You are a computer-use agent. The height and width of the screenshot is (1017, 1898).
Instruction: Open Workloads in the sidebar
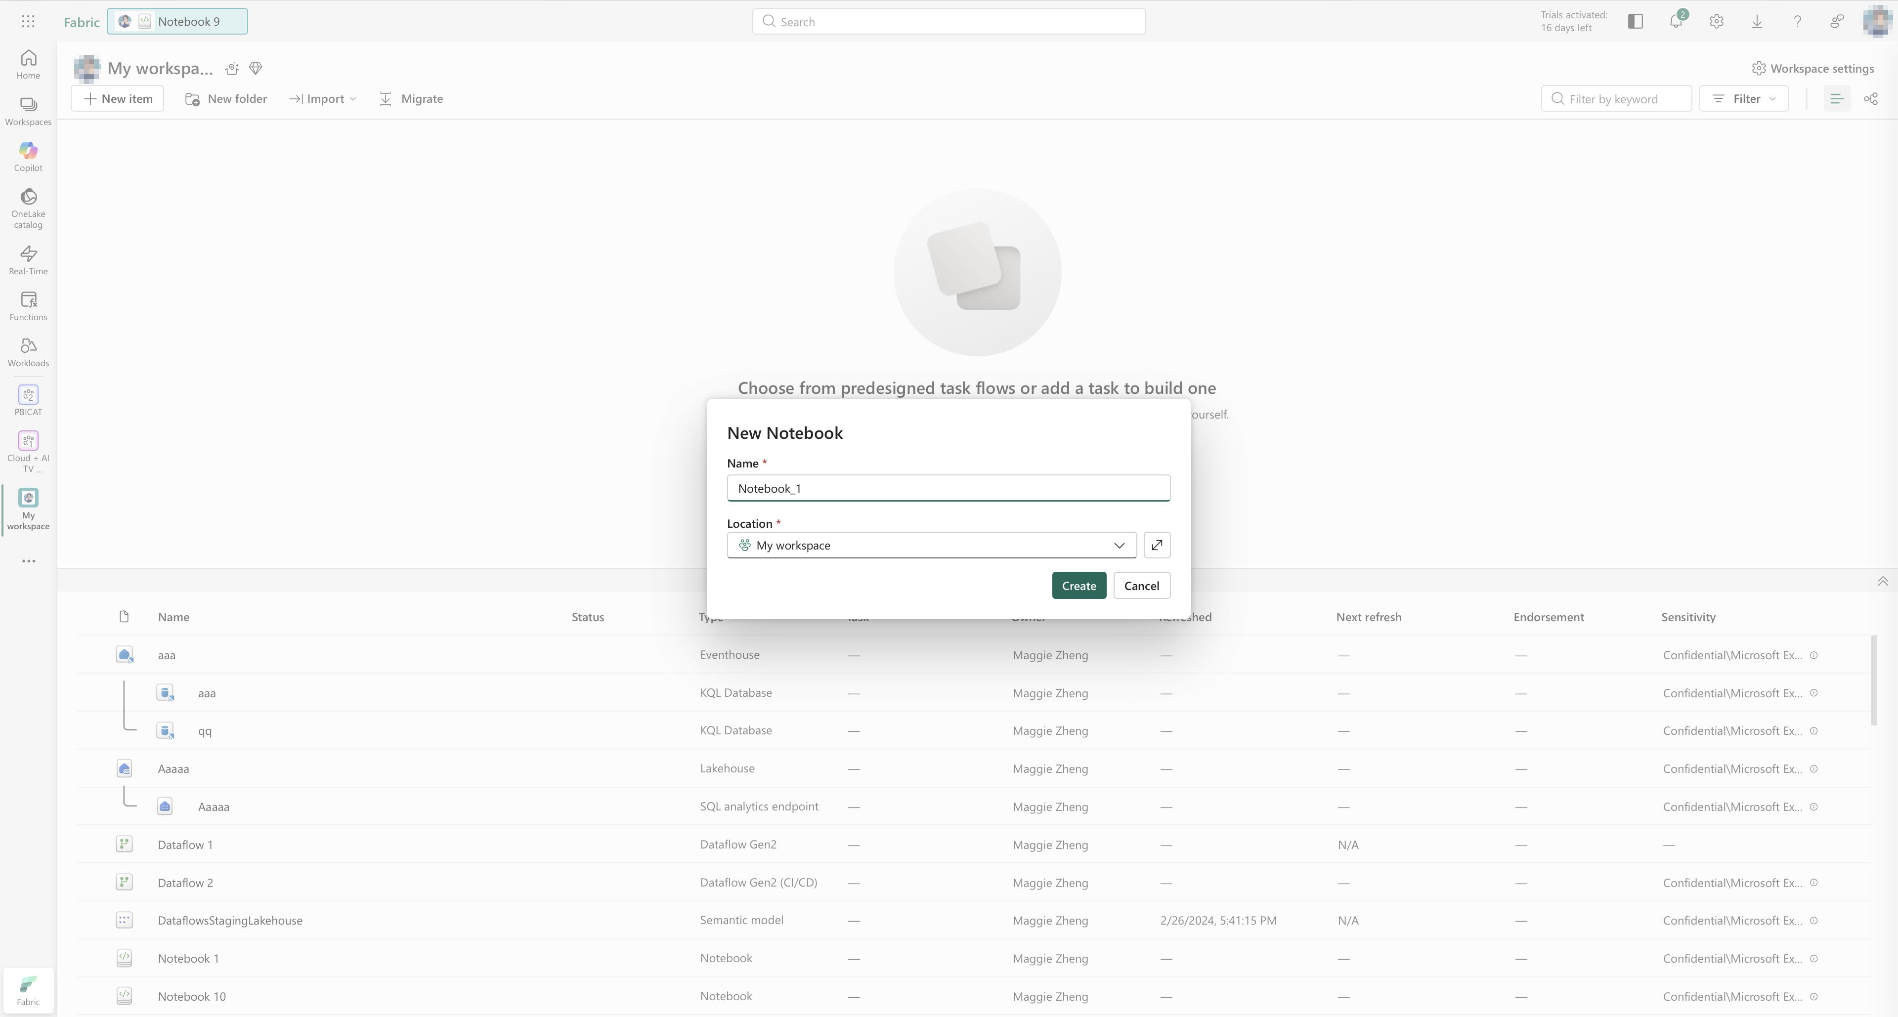pos(28,352)
